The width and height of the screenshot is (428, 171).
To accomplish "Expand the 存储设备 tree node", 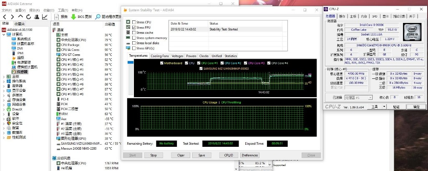I will tap(4, 100).
